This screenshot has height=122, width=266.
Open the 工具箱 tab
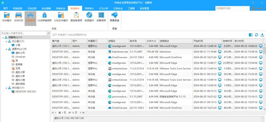click(x=131, y=9)
